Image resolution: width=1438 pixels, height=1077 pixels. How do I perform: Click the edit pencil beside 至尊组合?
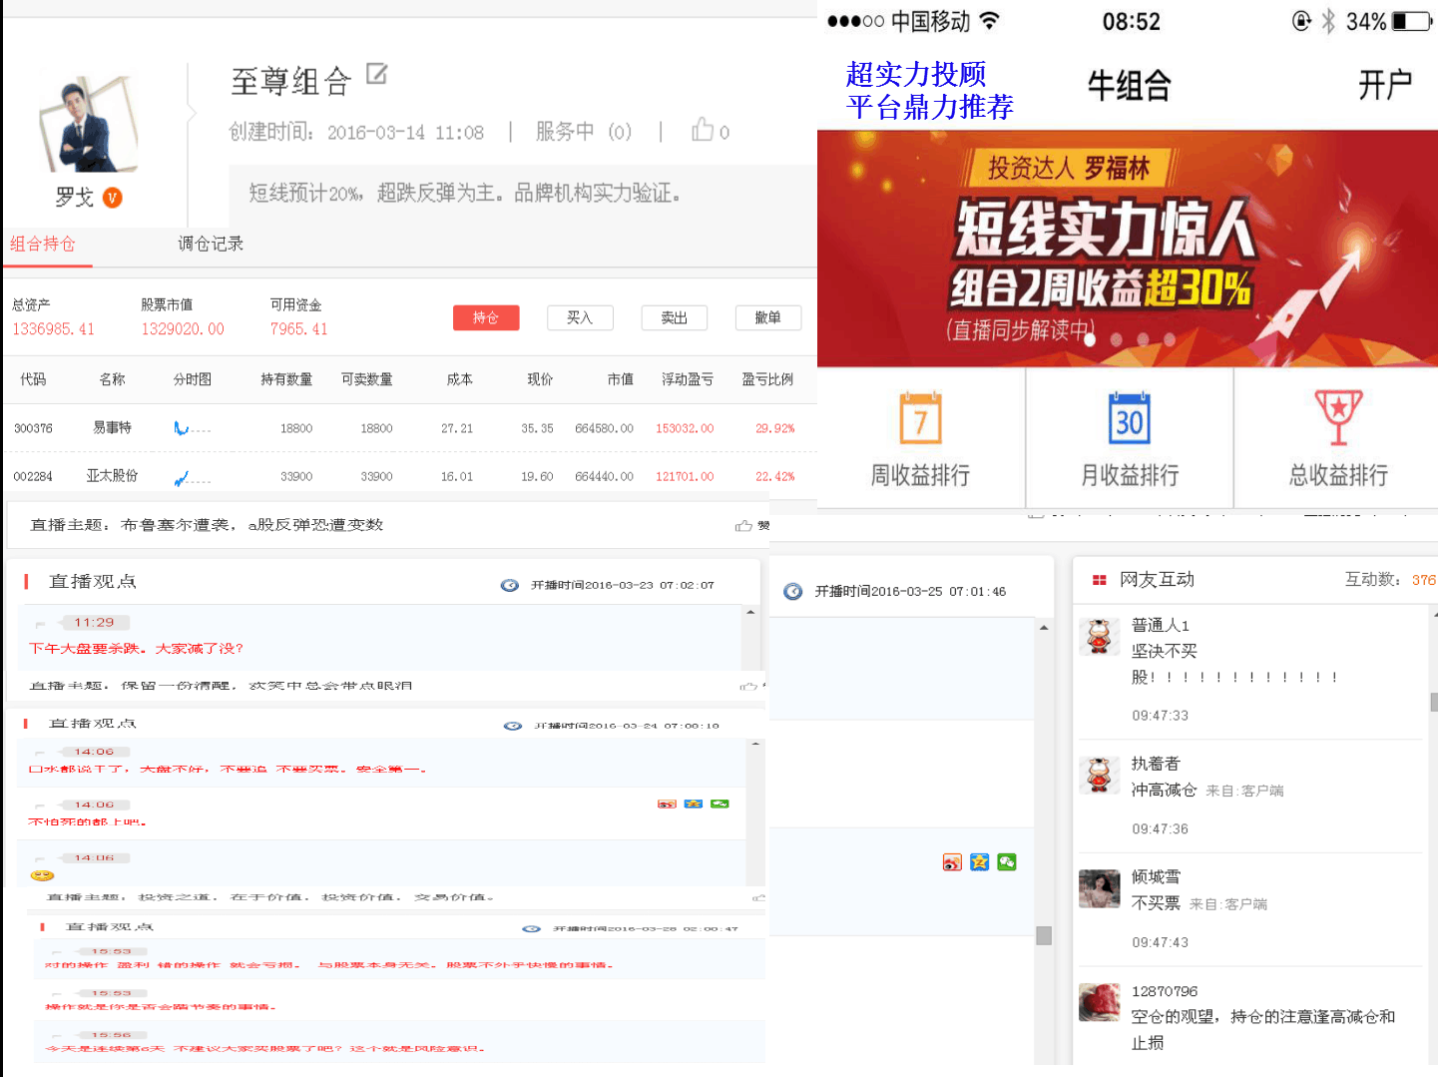[375, 75]
